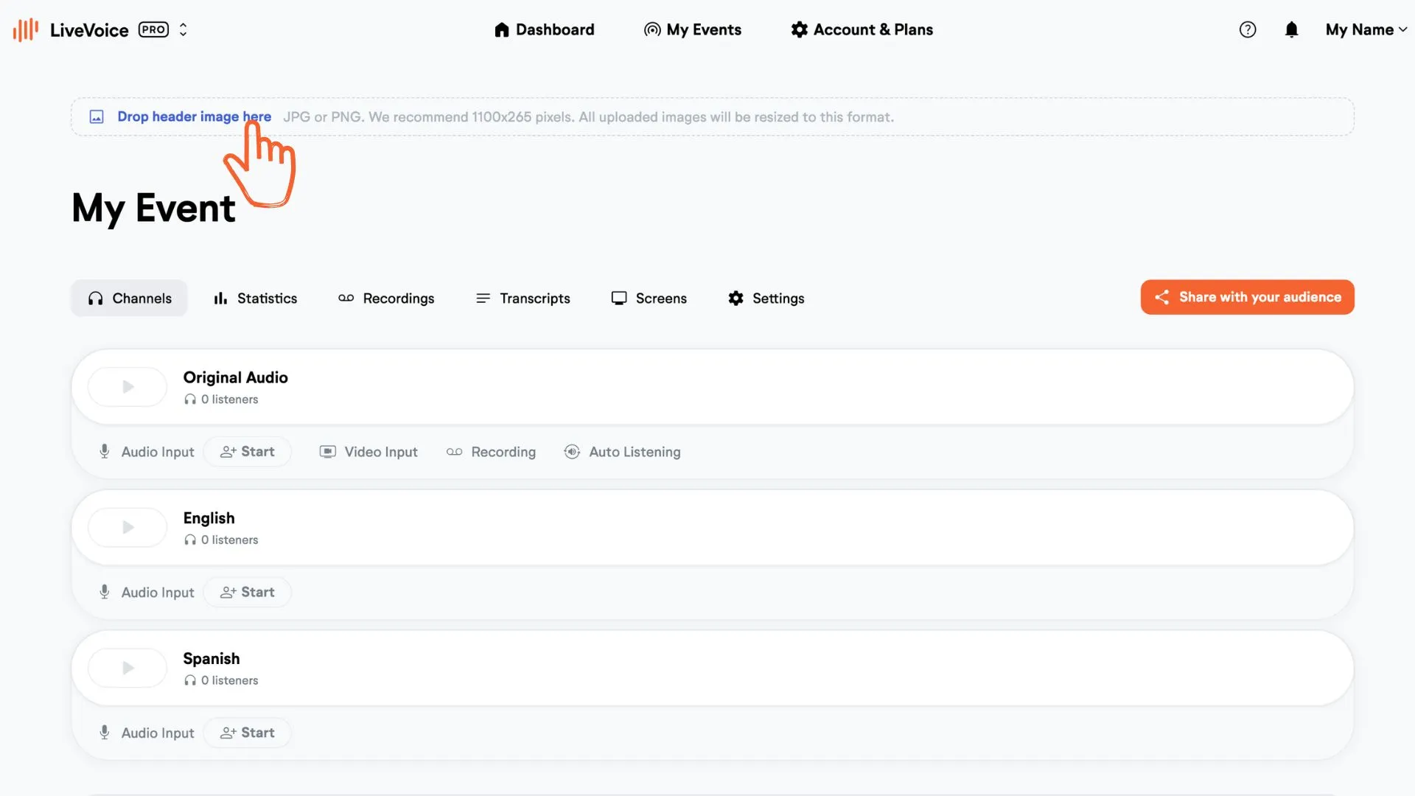Click the English channel name
This screenshot has width=1415, height=796.
pos(209,518)
